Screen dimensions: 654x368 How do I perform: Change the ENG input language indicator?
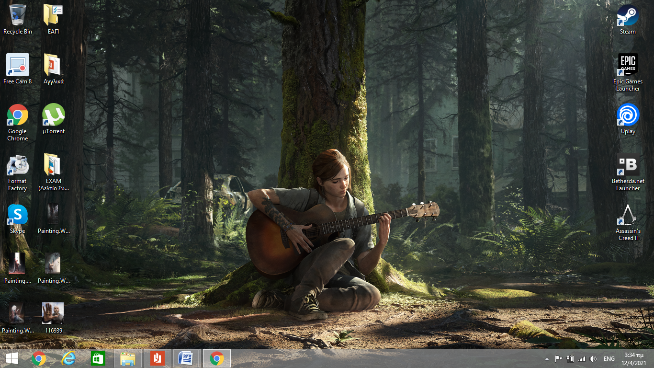609,358
